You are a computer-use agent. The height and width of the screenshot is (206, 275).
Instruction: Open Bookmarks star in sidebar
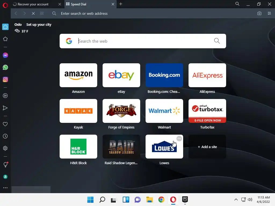point(5,39)
